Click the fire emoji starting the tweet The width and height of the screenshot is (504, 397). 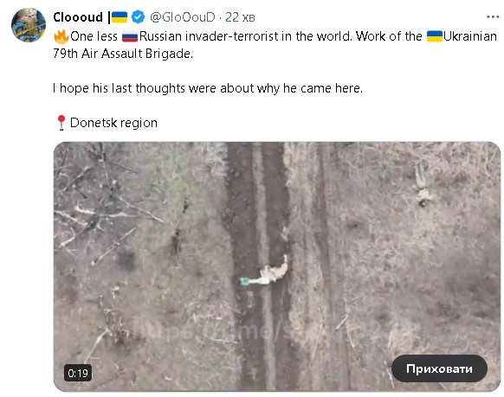(x=61, y=36)
